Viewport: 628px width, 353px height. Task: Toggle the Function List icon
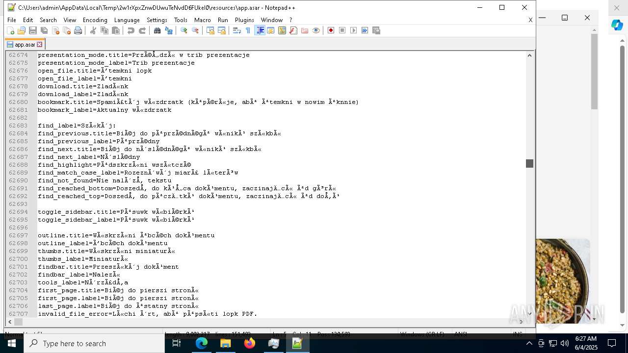pyautogui.click(x=293, y=30)
